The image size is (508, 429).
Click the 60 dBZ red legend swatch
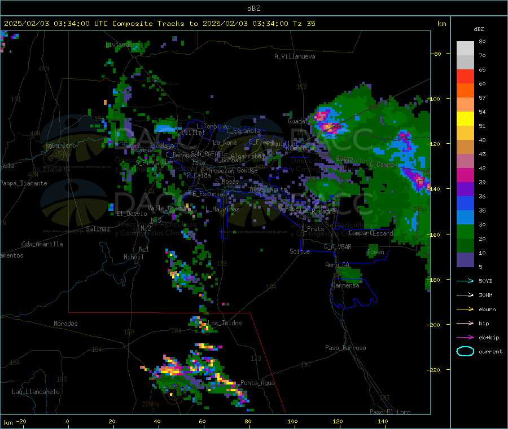(465, 76)
